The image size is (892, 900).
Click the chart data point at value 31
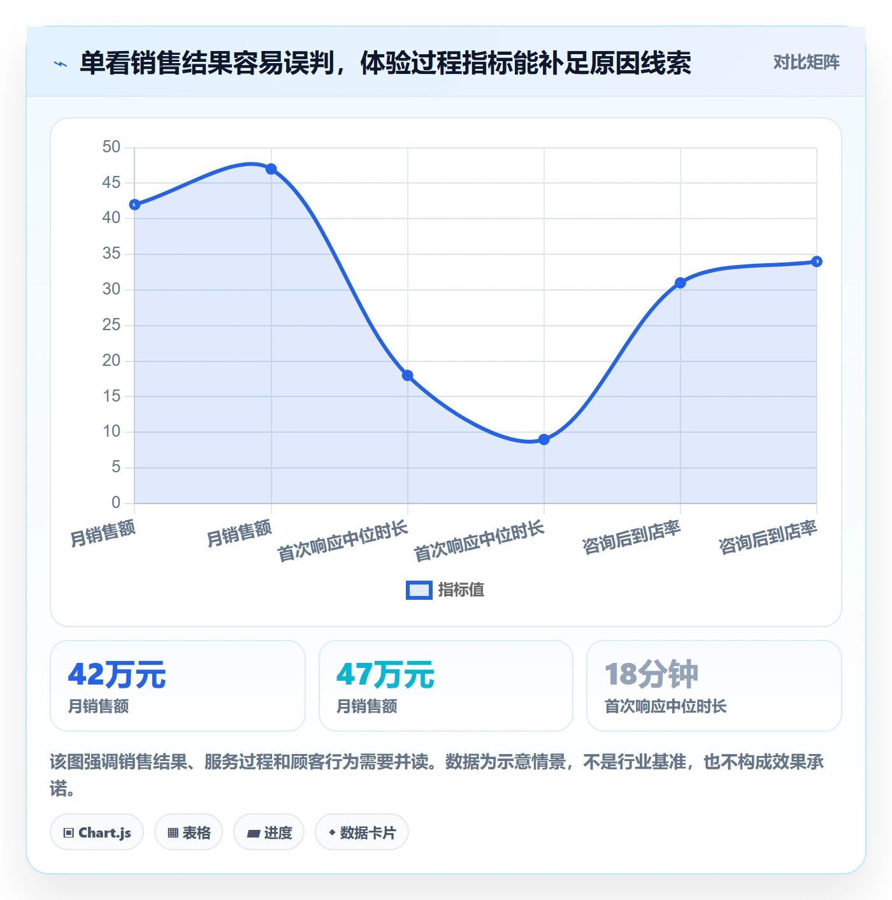(x=680, y=283)
